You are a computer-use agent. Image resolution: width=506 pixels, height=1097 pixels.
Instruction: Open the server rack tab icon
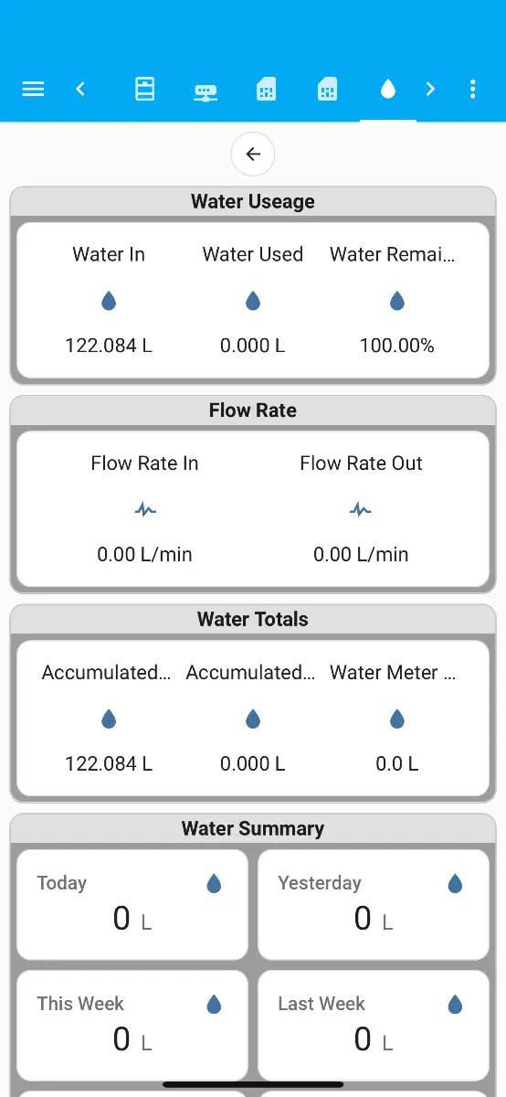coord(145,89)
